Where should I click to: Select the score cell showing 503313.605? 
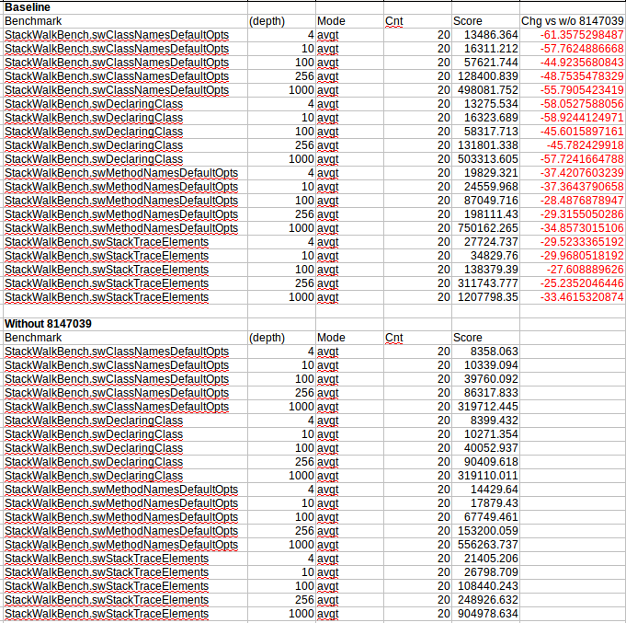click(489, 158)
